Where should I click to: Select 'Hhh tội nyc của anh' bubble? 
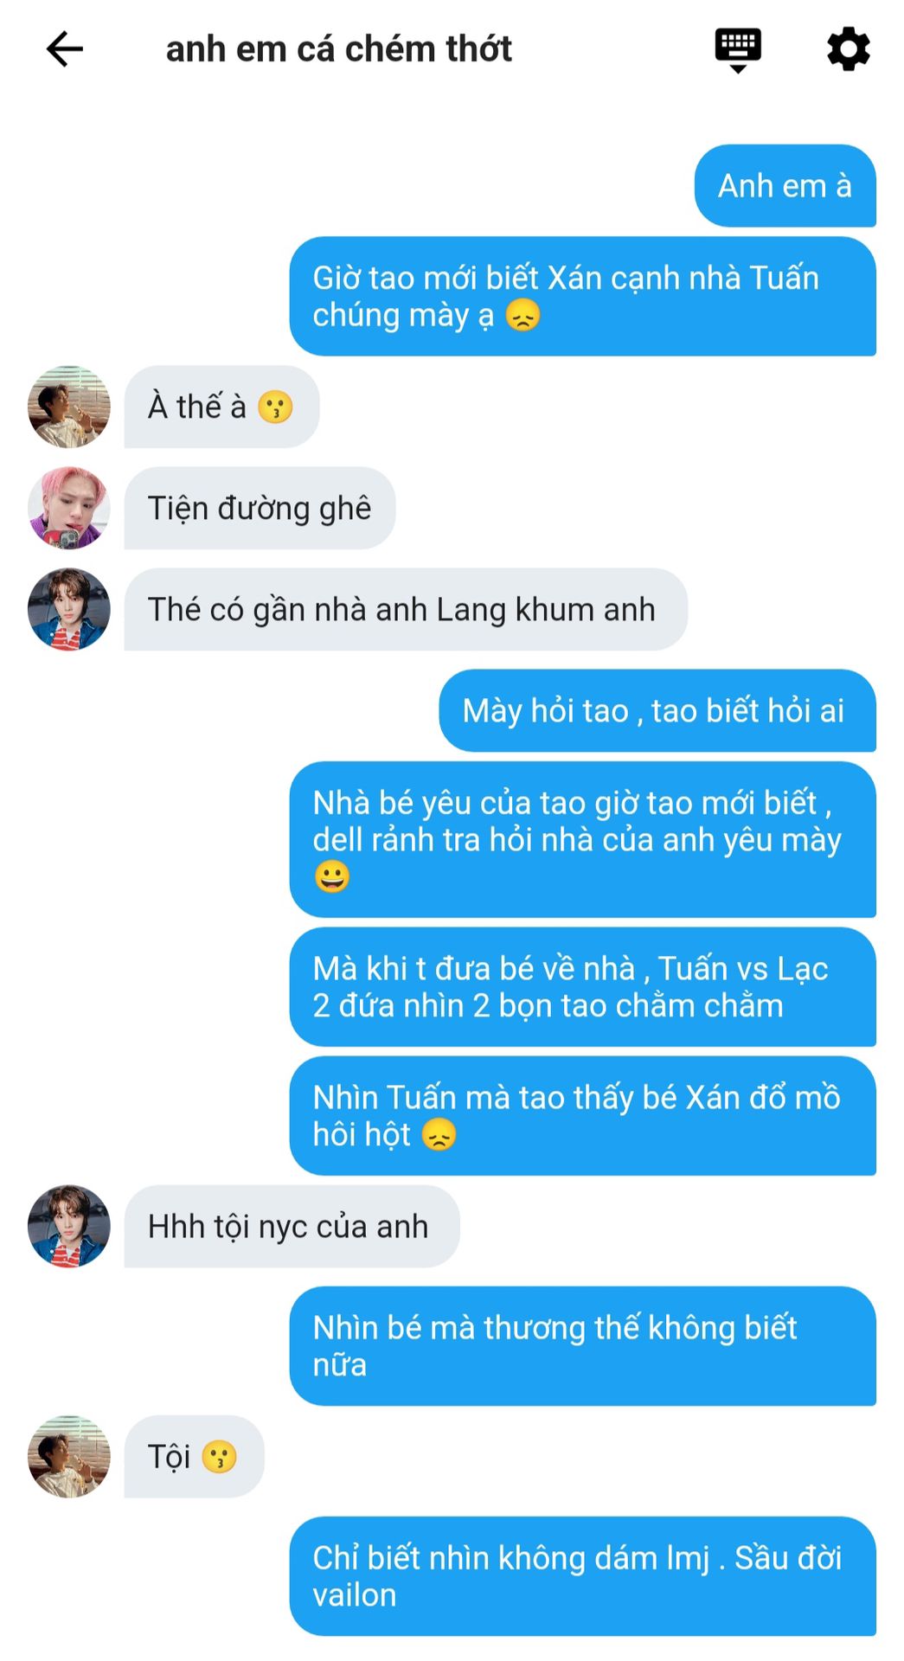point(292,1226)
